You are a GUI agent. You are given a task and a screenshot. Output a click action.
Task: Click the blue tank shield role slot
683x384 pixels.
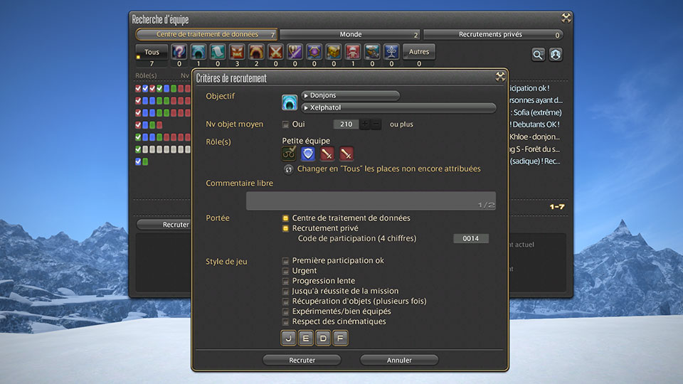click(x=308, y=154)
